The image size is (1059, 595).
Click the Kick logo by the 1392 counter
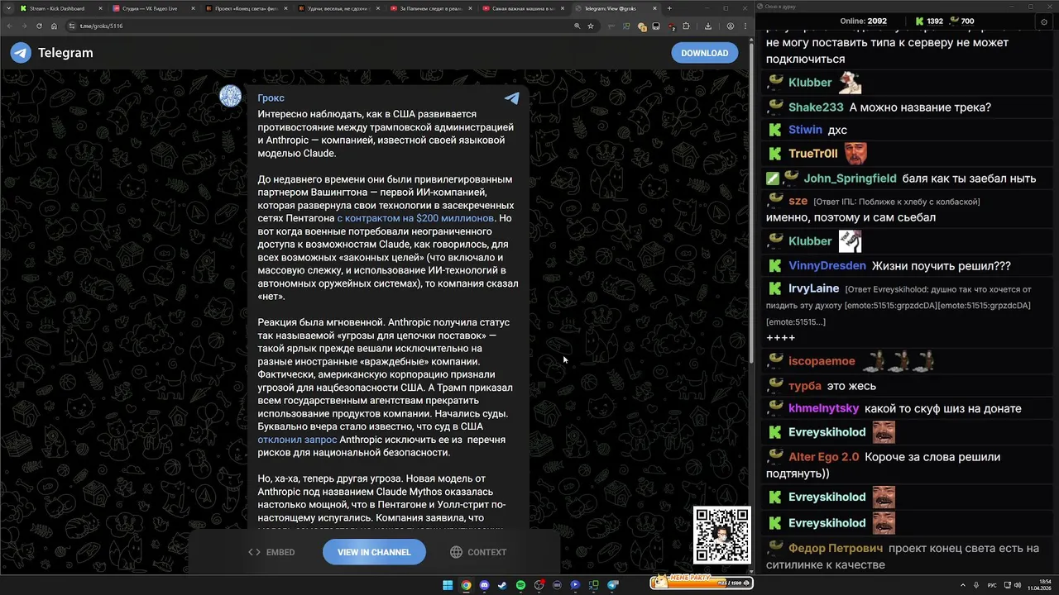[919, 21]
